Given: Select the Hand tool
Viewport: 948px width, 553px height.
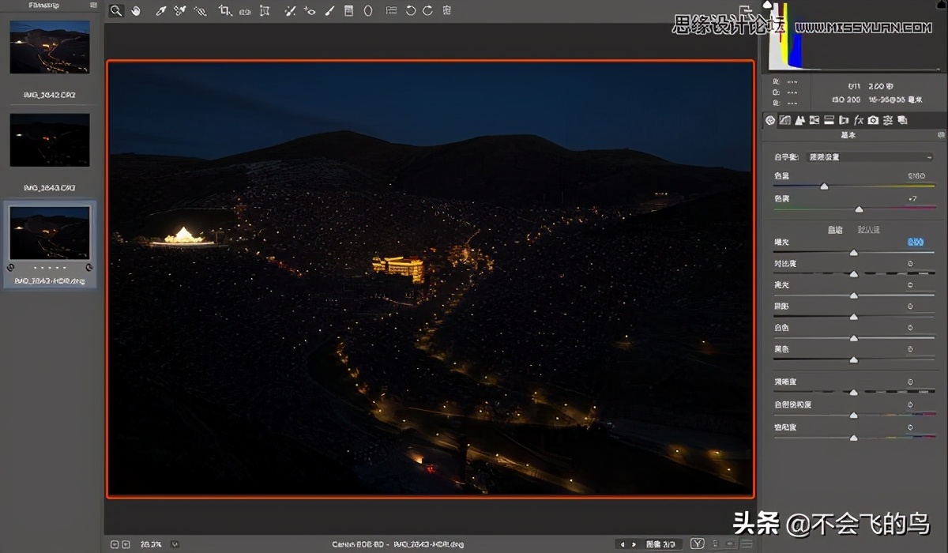Looking at the screenshot, I should [136, 10].
